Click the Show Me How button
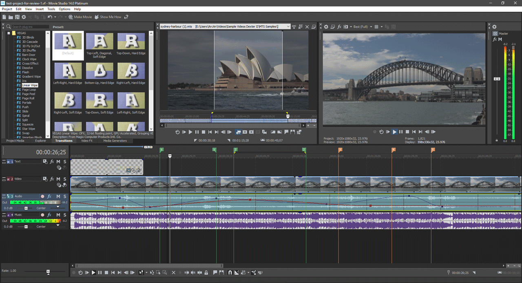The height and width of the screenshot is (283, 522). (108, 17)
